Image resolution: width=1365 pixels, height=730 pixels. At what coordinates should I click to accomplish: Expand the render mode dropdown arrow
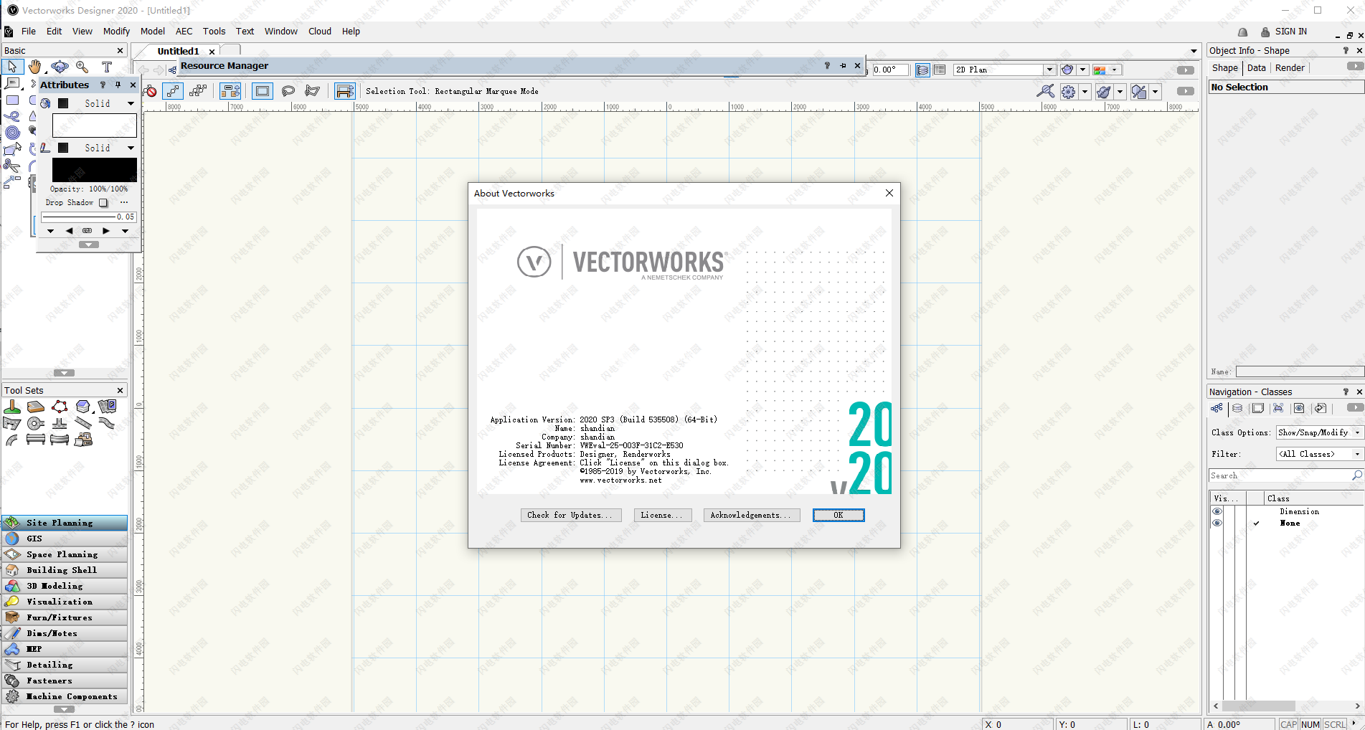click(x=1083, y=70)
